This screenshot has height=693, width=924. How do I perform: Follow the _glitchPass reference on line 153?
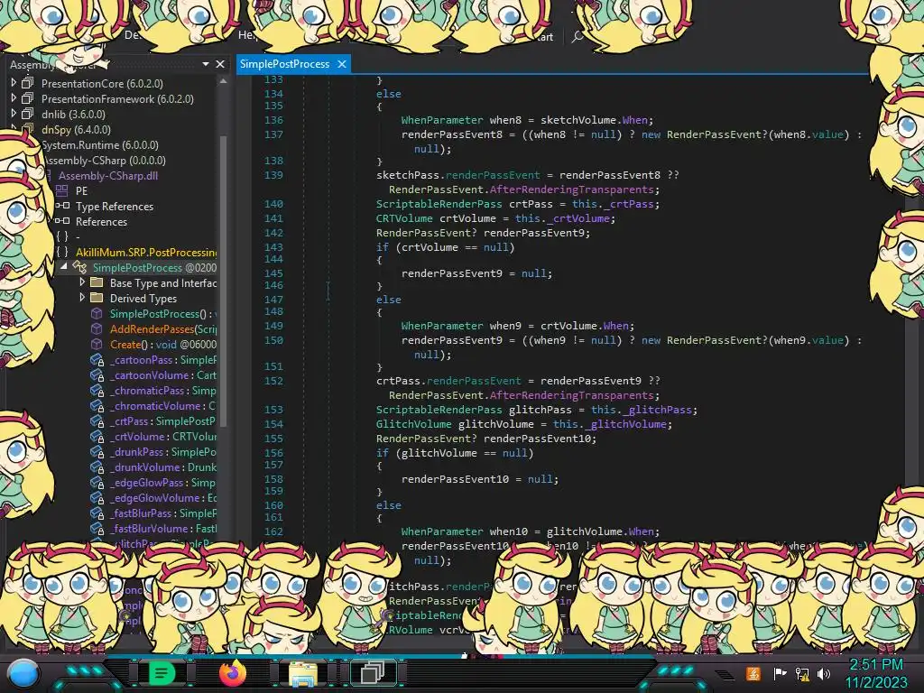tap(657, 410)
